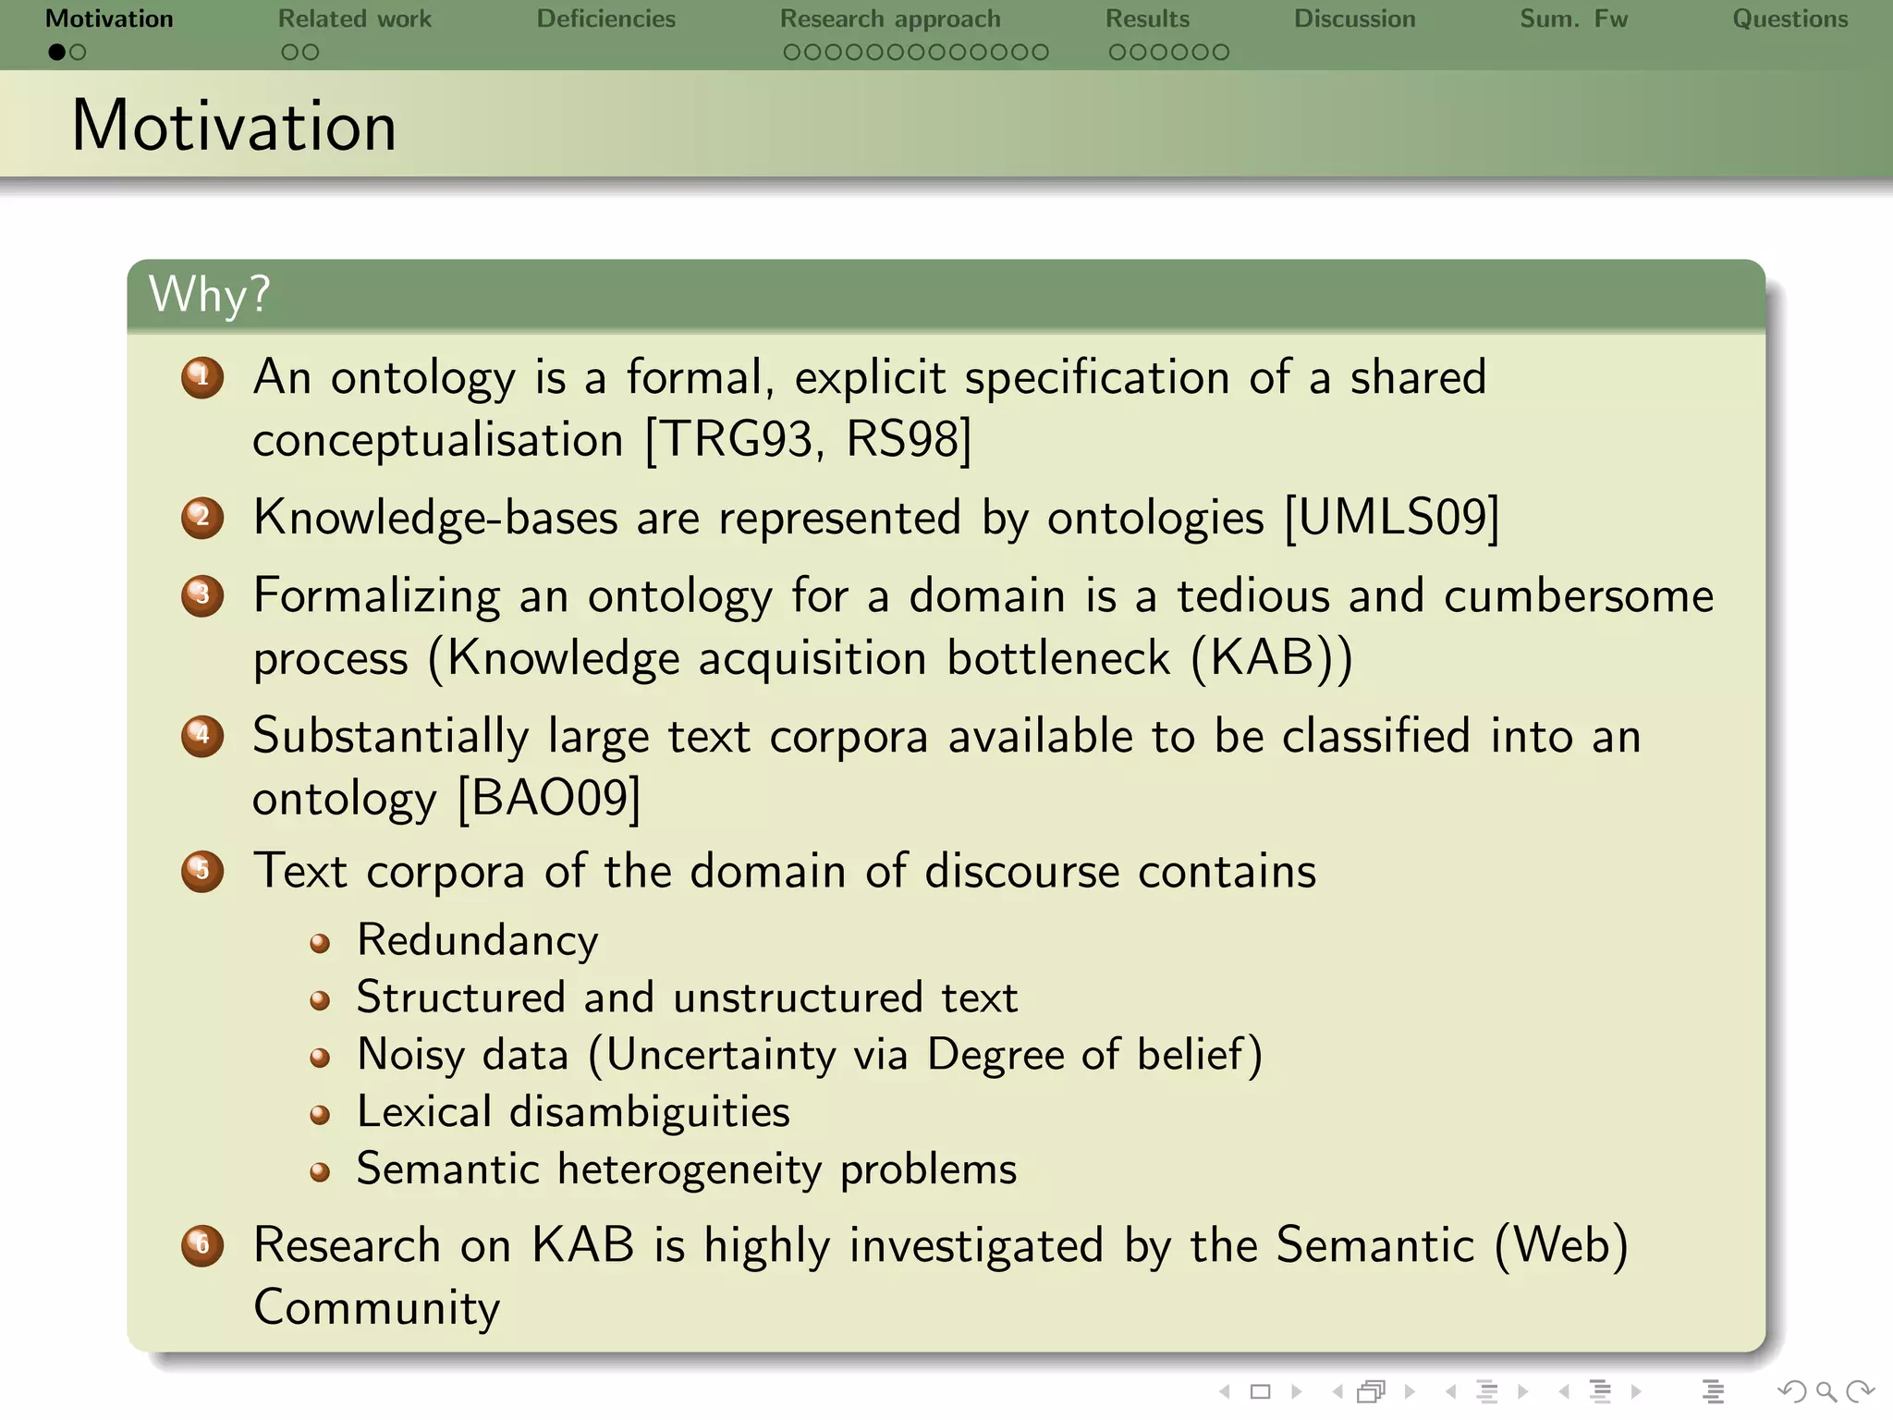
Task: Click text 'Text corpora of the domain of discourse contains'
Action: 785,872
